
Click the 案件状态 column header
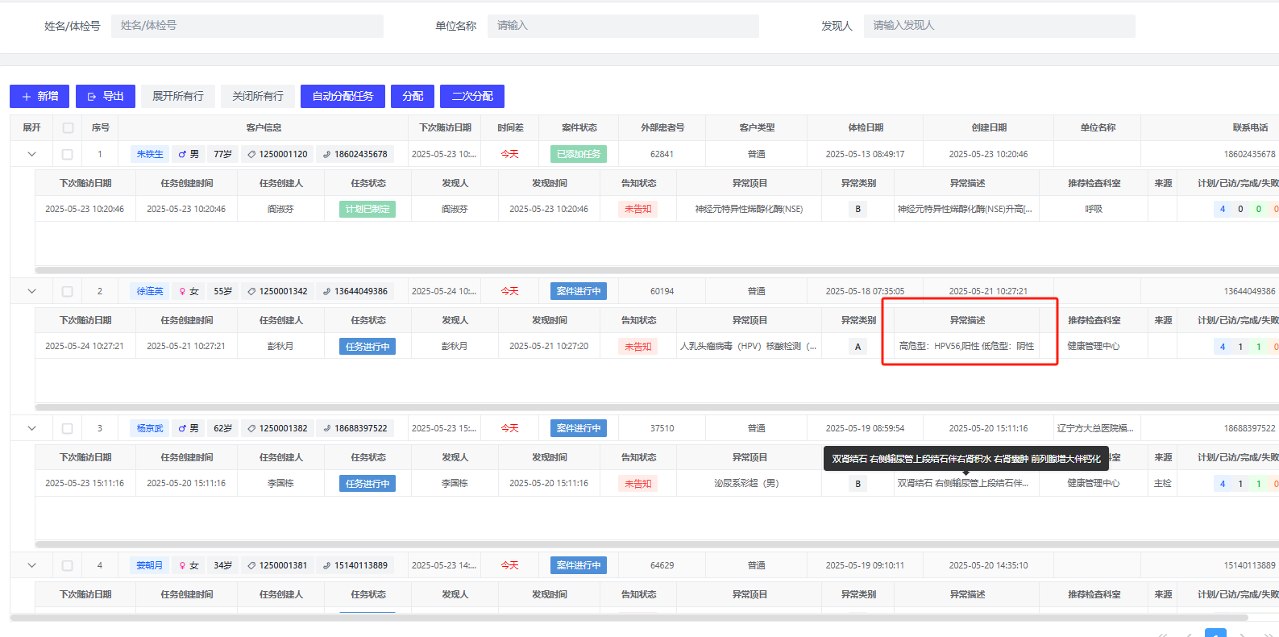[579, 127]
